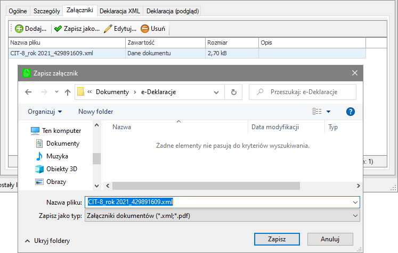Switch to the Szczegóły tab

[47, 11]
